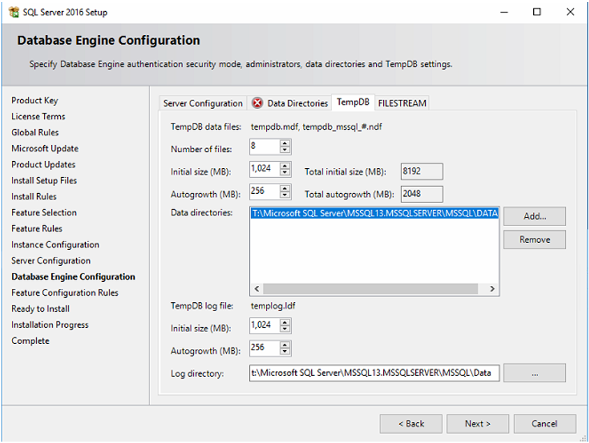The image size is (589, 443).
Task: Increase TempDB data Autogrowth spinner
Action: (x=285, y=188)
